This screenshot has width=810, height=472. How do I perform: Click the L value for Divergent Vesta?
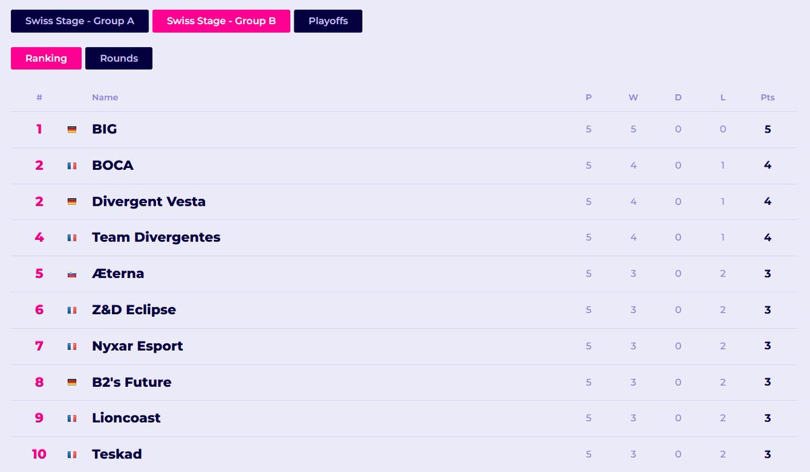723,202
